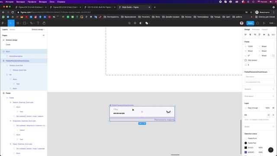Align selection to left
The width and height of the screenshot is (277, 156).
245,35
